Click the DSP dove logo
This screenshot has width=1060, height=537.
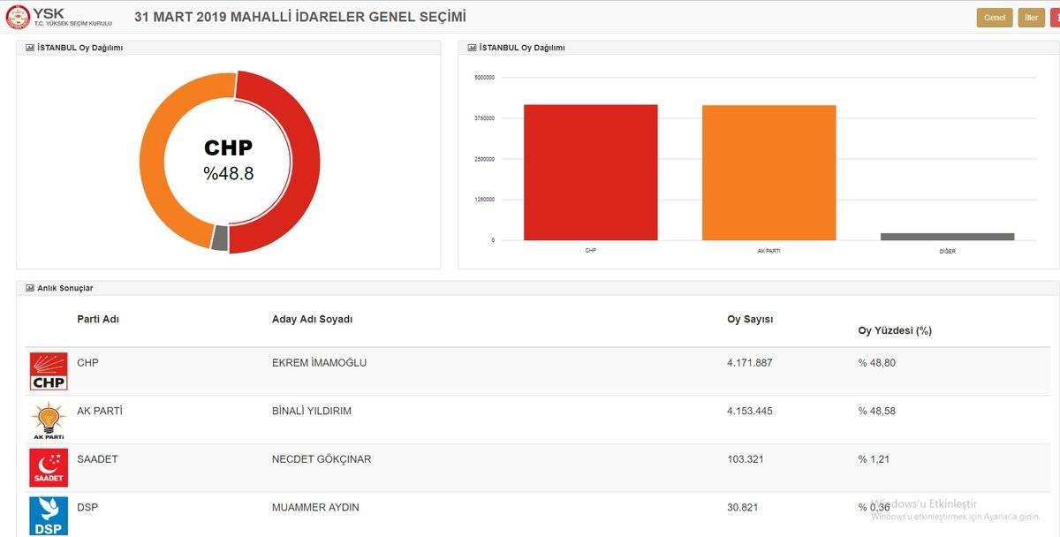pos(49,517)
